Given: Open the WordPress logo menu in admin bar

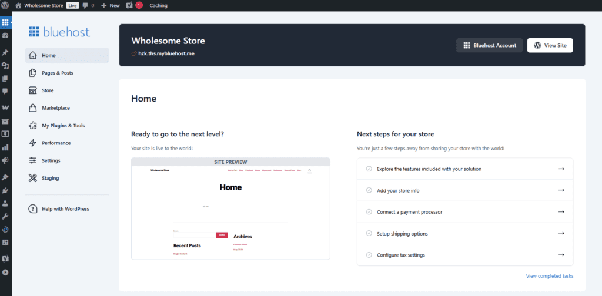Looking at the screenshot, I should [x=5, y=5].
